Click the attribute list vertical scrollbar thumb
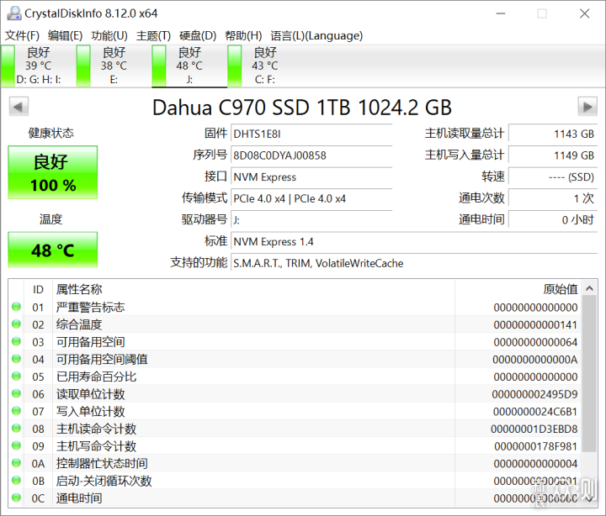606x516 pixels. pos(589,374)
